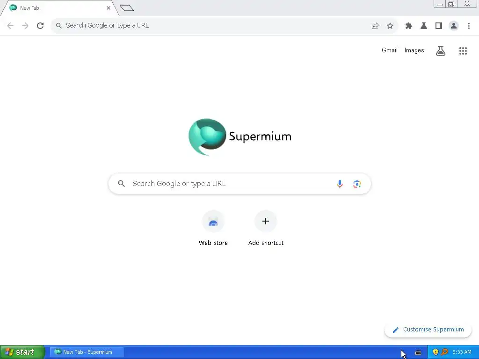Image resolution: width=479 pixels, height=359 pixels.
Task: Search by image with Lens icon
Action: (357, 184)
